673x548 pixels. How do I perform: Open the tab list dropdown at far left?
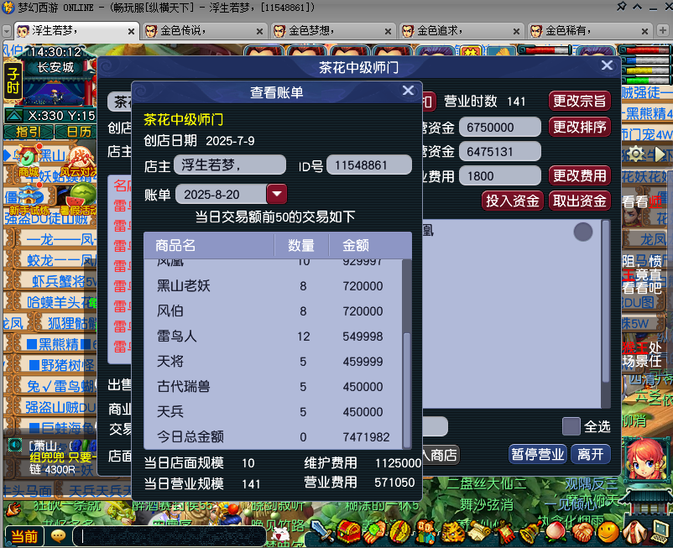pyautogui.click(x=7, y=31)
